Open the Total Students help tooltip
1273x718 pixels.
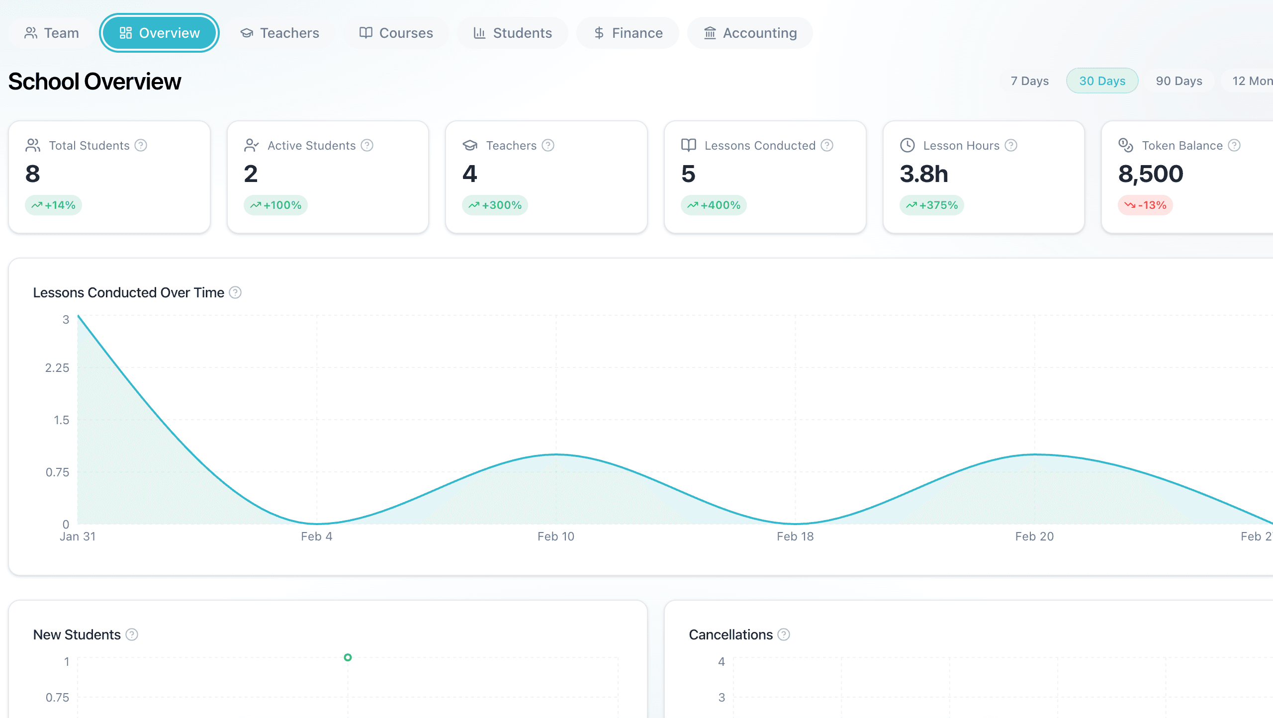(x=141, y=145)
